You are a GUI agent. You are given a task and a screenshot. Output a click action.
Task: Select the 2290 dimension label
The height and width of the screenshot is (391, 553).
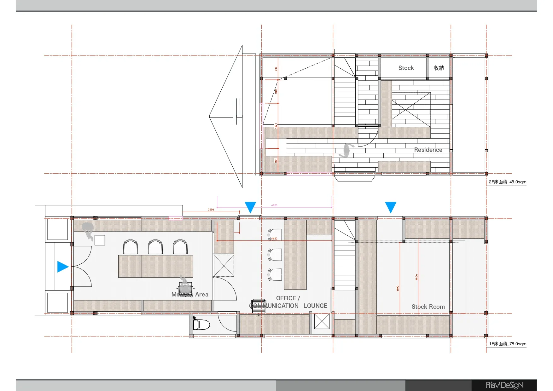click(x=211, y=210)
